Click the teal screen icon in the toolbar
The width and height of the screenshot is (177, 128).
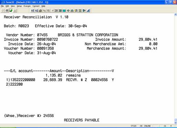coord(64,11)
